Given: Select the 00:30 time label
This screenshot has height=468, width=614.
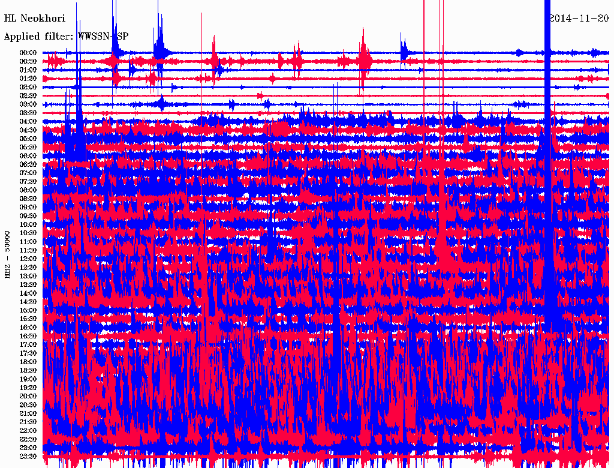Looking at the screenshot, I should point(28,61).
